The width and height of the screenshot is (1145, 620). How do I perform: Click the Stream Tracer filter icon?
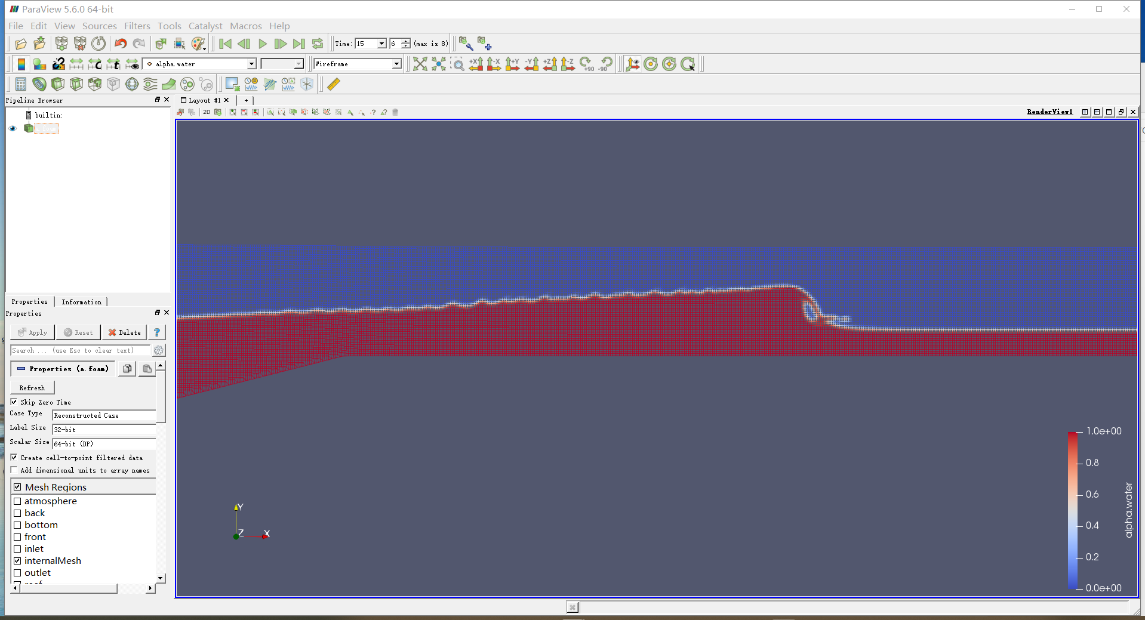(x=150, y=84)
